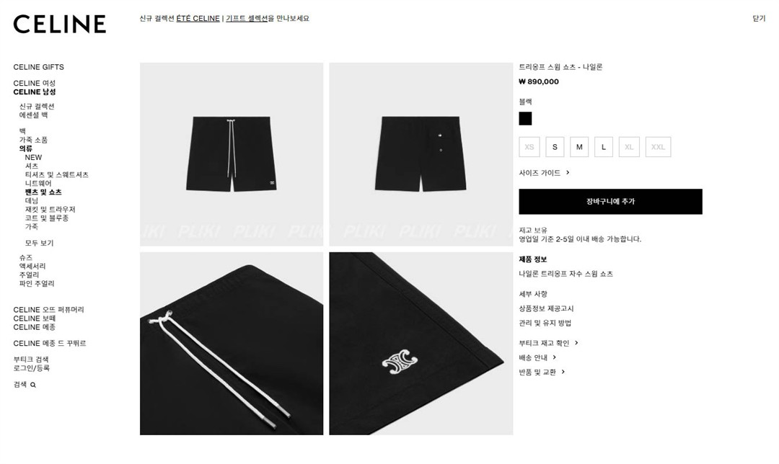Open 데님 category

[x=31, y=200]
